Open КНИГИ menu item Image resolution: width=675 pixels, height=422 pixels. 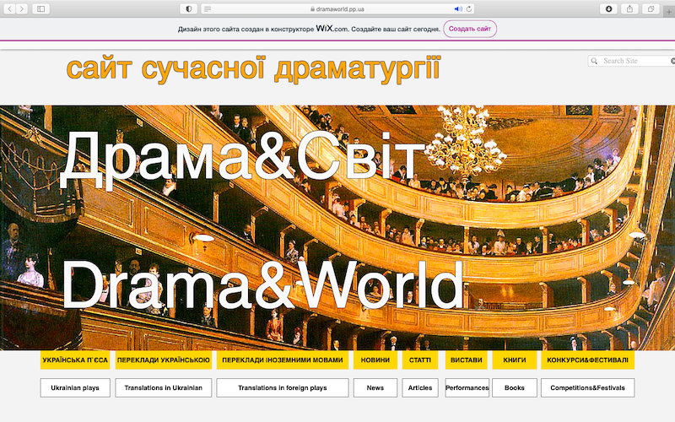pyautogui.click(x=515, y=360)
